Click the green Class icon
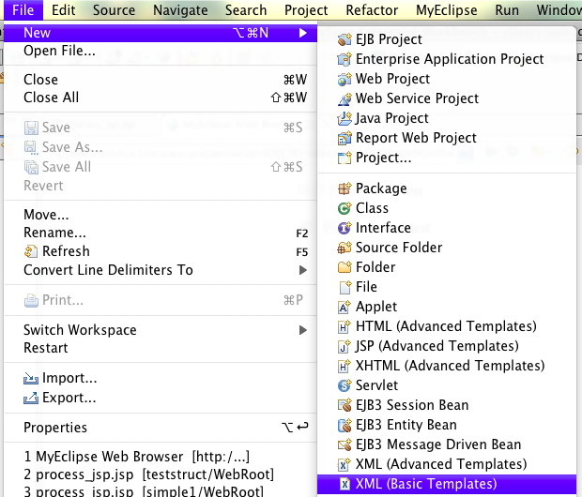 point(345,208)
